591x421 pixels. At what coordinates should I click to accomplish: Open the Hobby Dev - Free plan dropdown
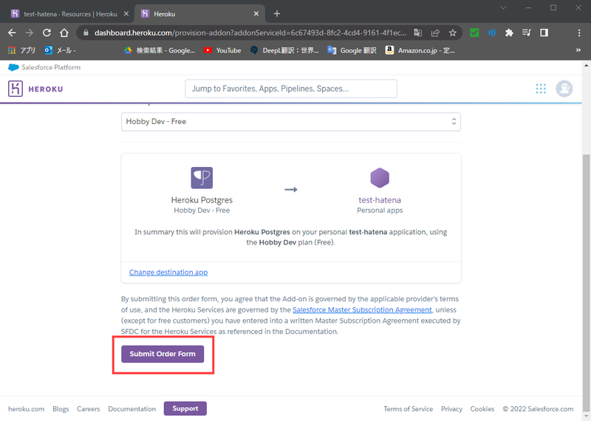[x=290, y=122]
